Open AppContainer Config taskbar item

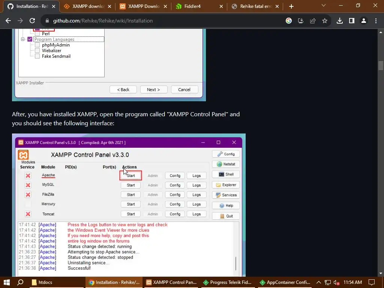click(285, 282)
